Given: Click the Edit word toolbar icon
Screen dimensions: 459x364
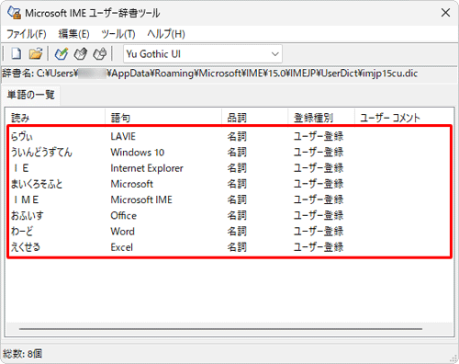Looking at the screenshot, I should pos(81,54).
